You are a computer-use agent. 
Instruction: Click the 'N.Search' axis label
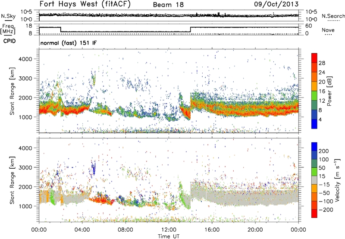[333, 16]
